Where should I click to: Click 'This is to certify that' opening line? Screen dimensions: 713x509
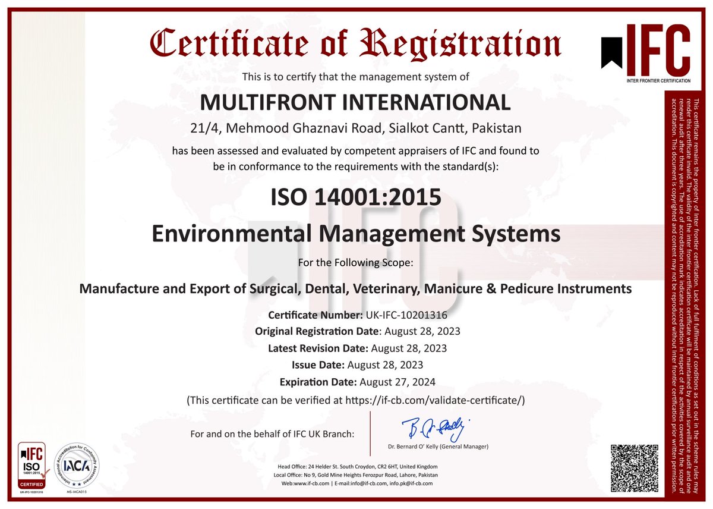[356, 77]
